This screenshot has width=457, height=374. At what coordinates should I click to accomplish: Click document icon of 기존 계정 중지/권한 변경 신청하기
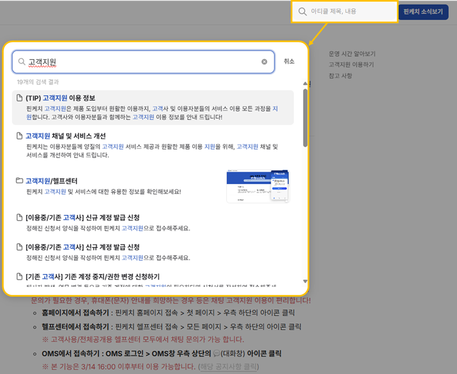point(20,276)
